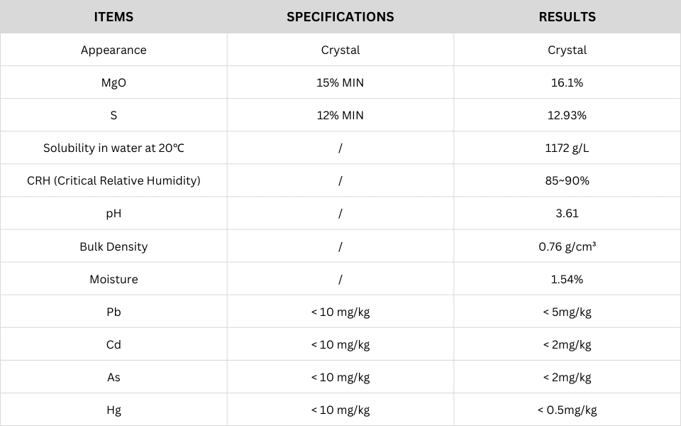Select Solubility in water at 20℃ cell

tap(113, 148)
